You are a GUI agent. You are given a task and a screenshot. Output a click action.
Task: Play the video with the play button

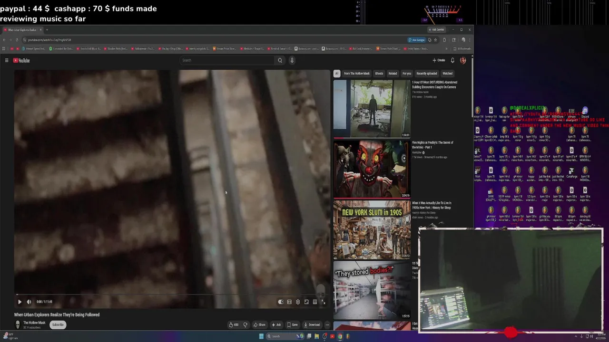pos(20,302)
